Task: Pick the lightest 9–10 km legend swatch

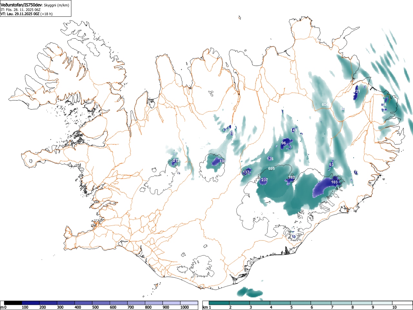Action: 382,303
